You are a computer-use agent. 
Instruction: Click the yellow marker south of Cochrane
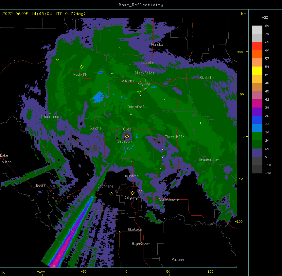[x=111, y=193]
